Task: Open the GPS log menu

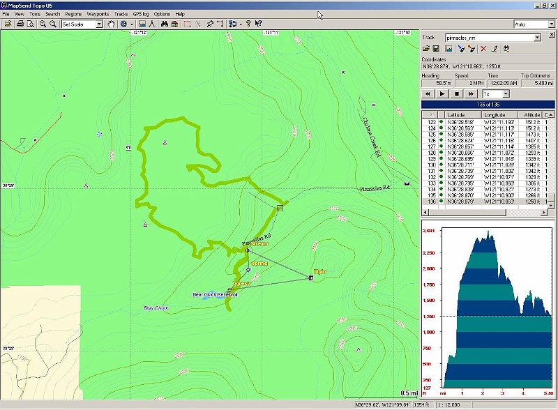Action: point(141,14)
